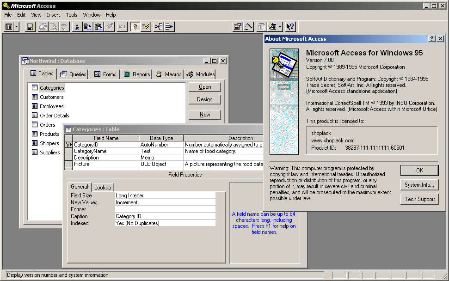This screenshot has width=449, height=281.
Task: Open the Window menu
Action: click(92, 15)
